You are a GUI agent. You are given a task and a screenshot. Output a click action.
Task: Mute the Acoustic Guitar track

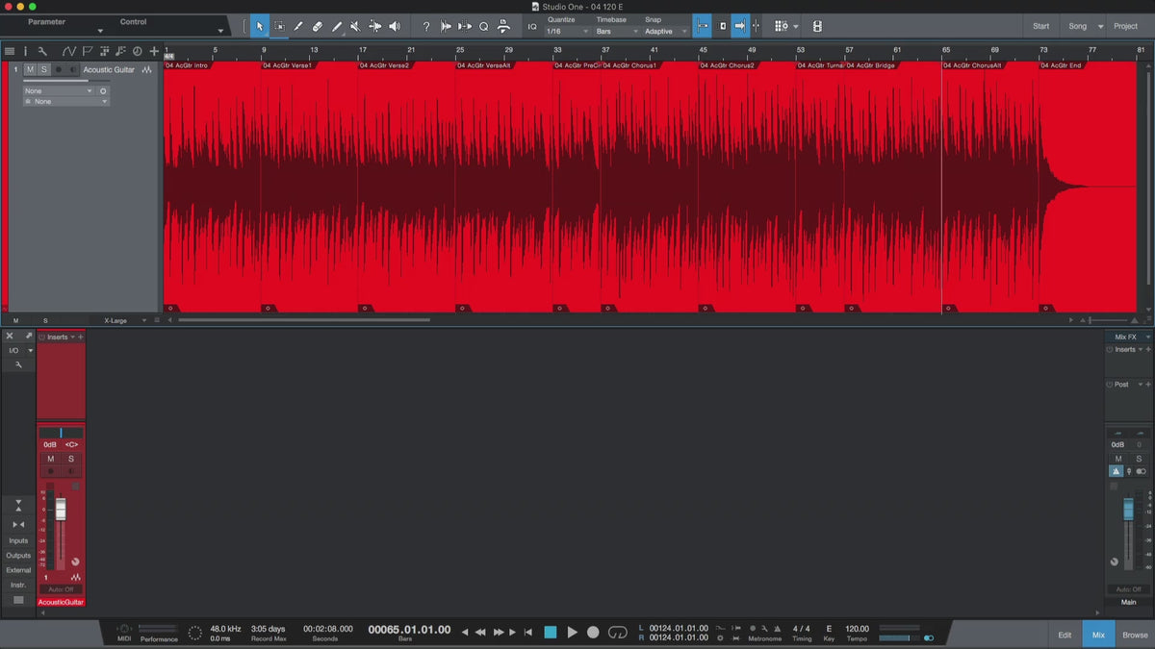pyautogui.click(x=30, y=69)
